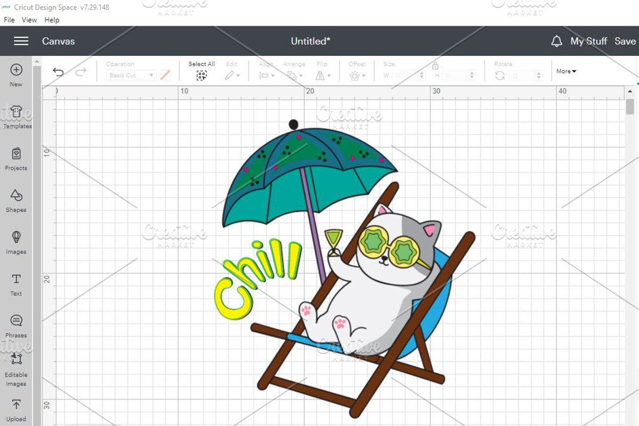
Task: Open the Flip options
Action: [323, 76]
